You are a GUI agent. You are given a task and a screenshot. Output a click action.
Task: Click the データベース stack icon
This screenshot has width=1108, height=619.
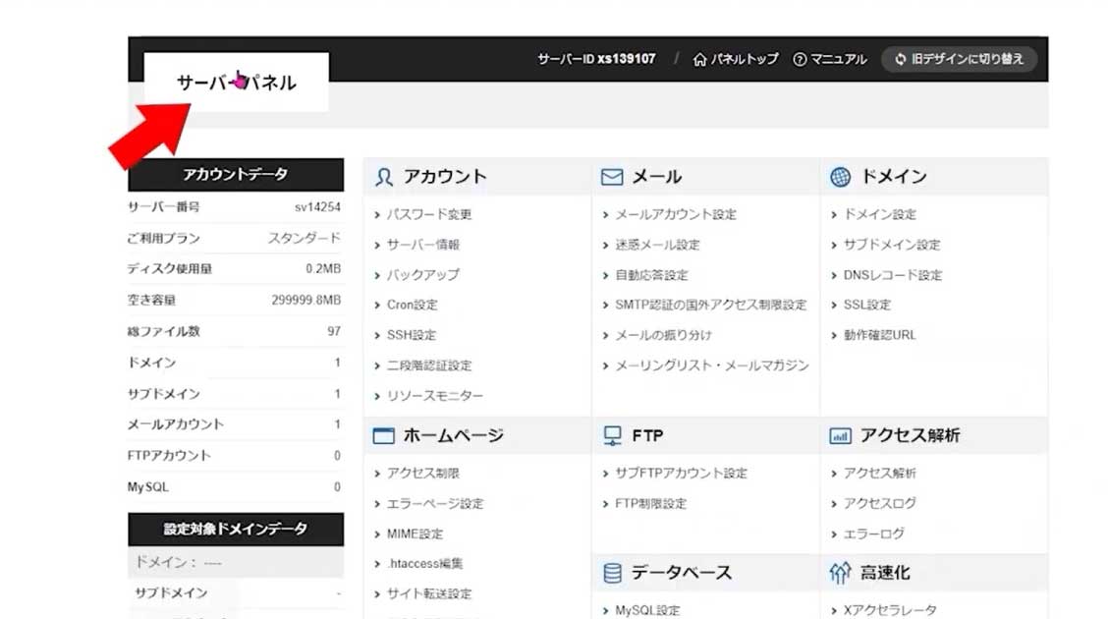click(x=613, y=573)
